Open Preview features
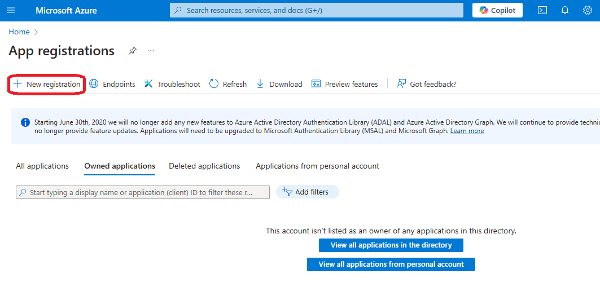This screenshot has height=287, width=600. point(345,84)
